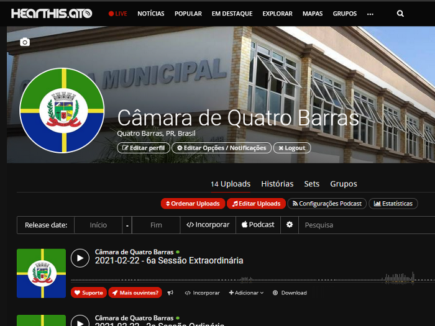
Task: Click the megaphone promote icon
Action: click(170, 292)
